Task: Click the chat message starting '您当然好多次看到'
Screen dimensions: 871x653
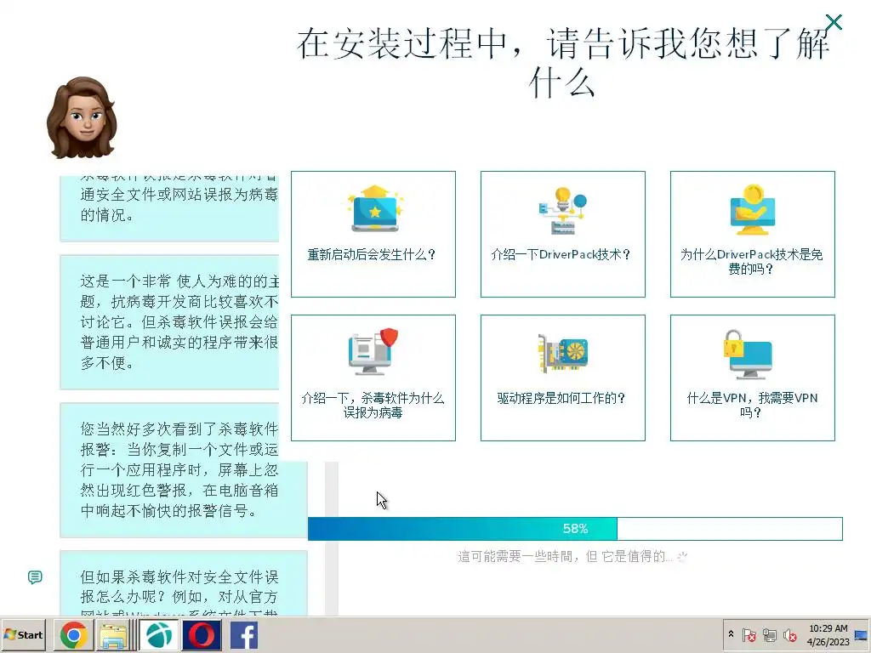Action: coord(184,470)
